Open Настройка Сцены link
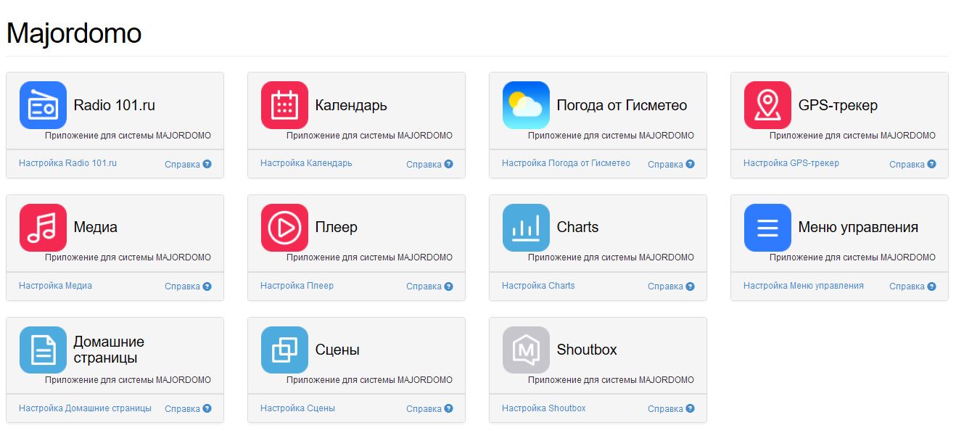This screenshot has height=433, width=956. tap(297, 408)
